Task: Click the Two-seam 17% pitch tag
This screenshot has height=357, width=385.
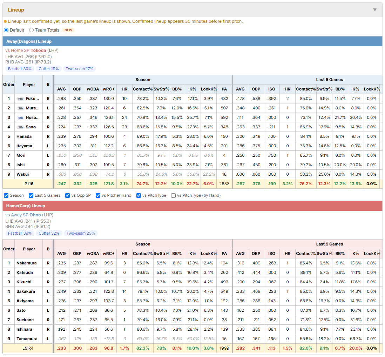Action: click(x=80, y=69)
